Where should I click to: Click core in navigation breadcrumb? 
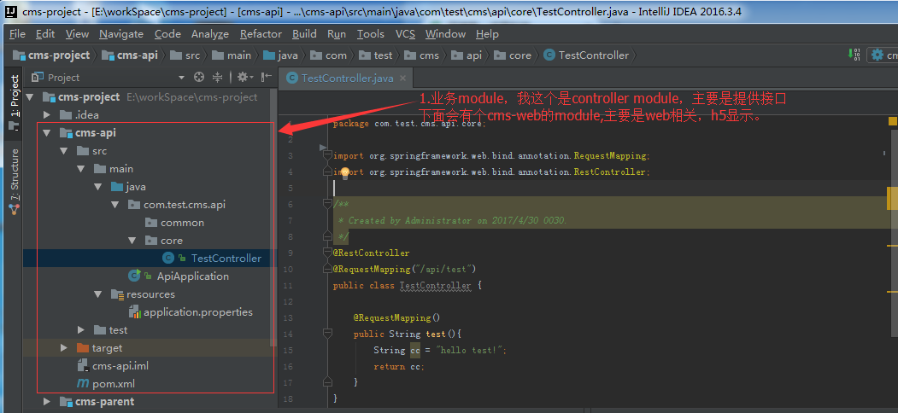coord(514,55)
